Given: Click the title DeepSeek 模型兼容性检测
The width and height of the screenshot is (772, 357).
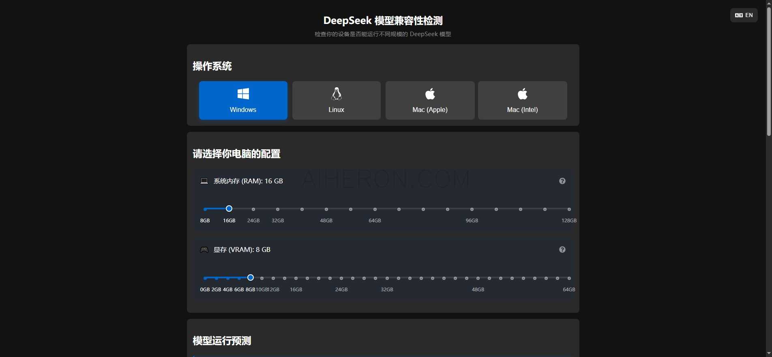Looking at the screenshot, I should (383, 20).
